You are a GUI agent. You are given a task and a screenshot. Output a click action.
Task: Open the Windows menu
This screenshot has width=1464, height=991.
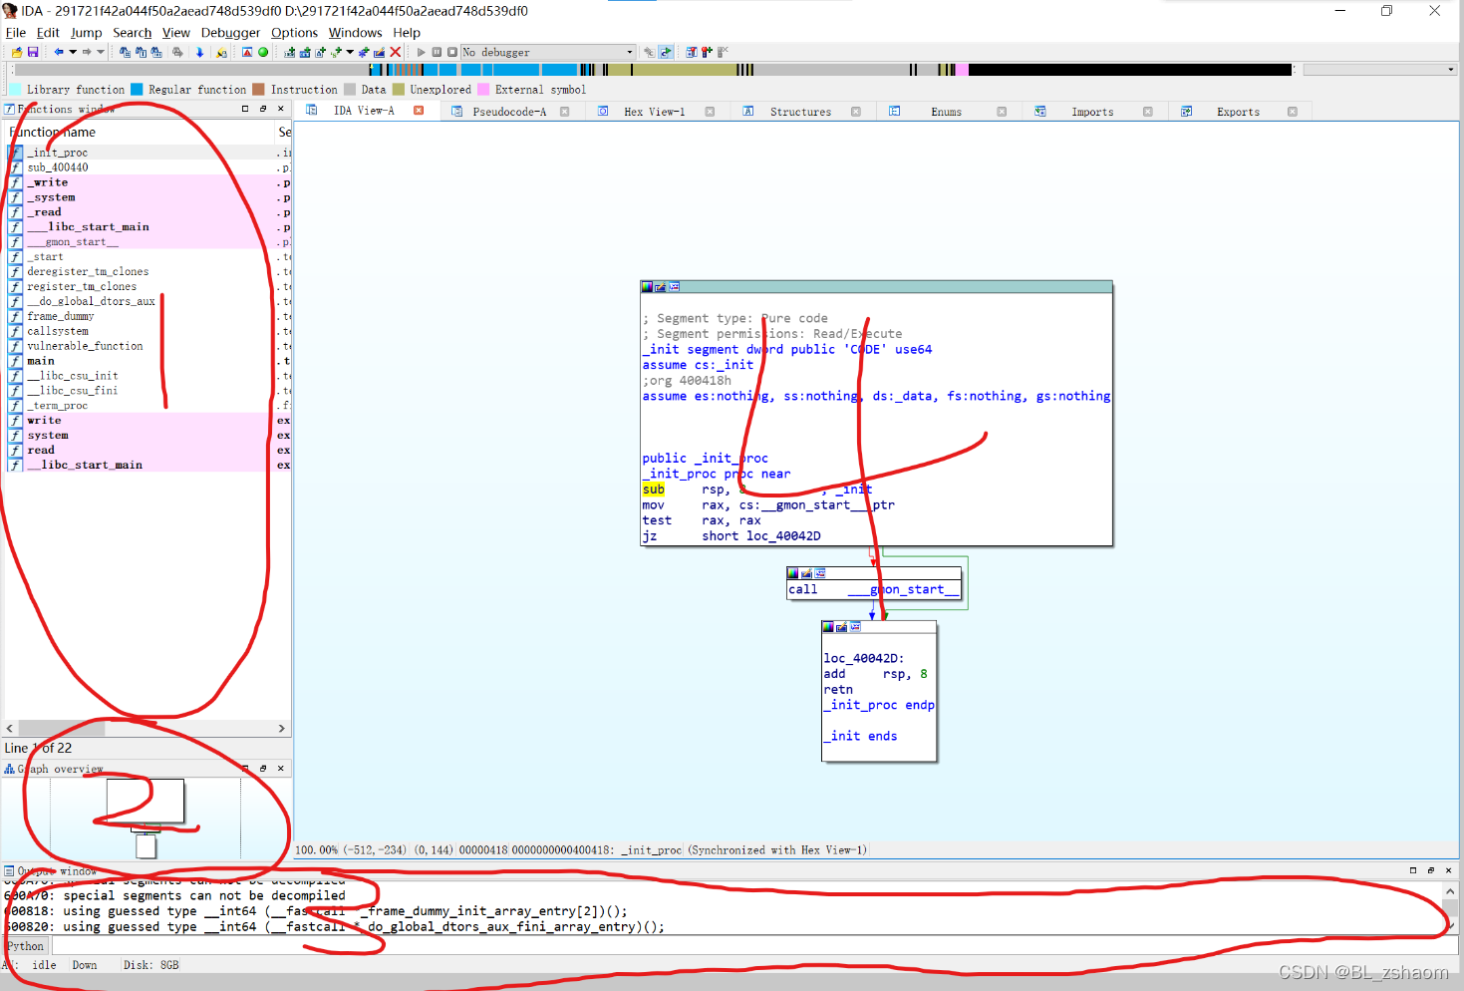355,32
